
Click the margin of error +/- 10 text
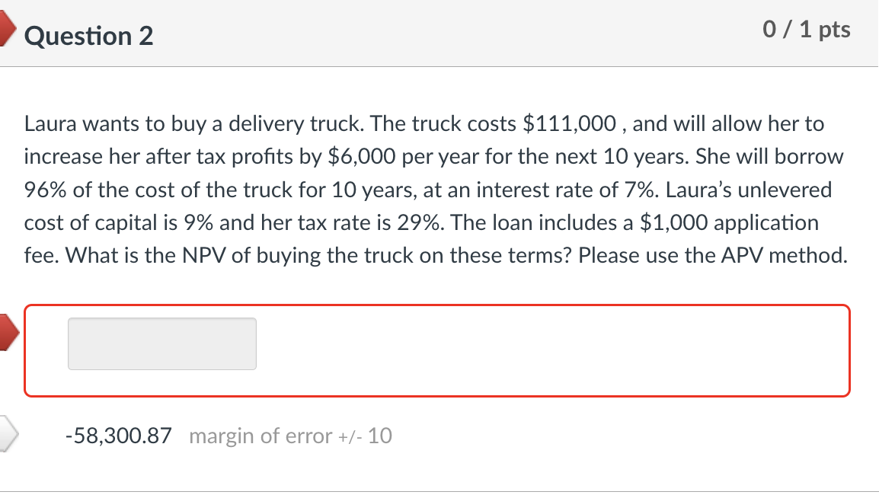(x=290, y=436)
